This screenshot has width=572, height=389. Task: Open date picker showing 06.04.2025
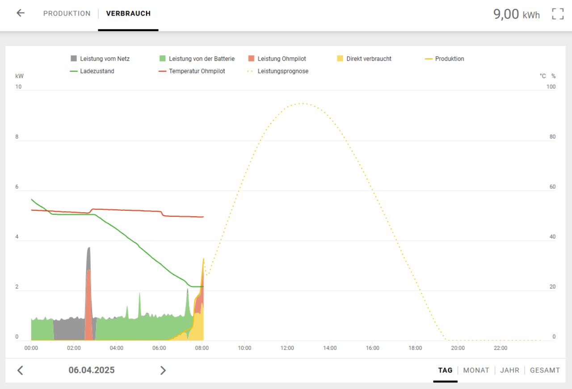[x=92, y=370]
